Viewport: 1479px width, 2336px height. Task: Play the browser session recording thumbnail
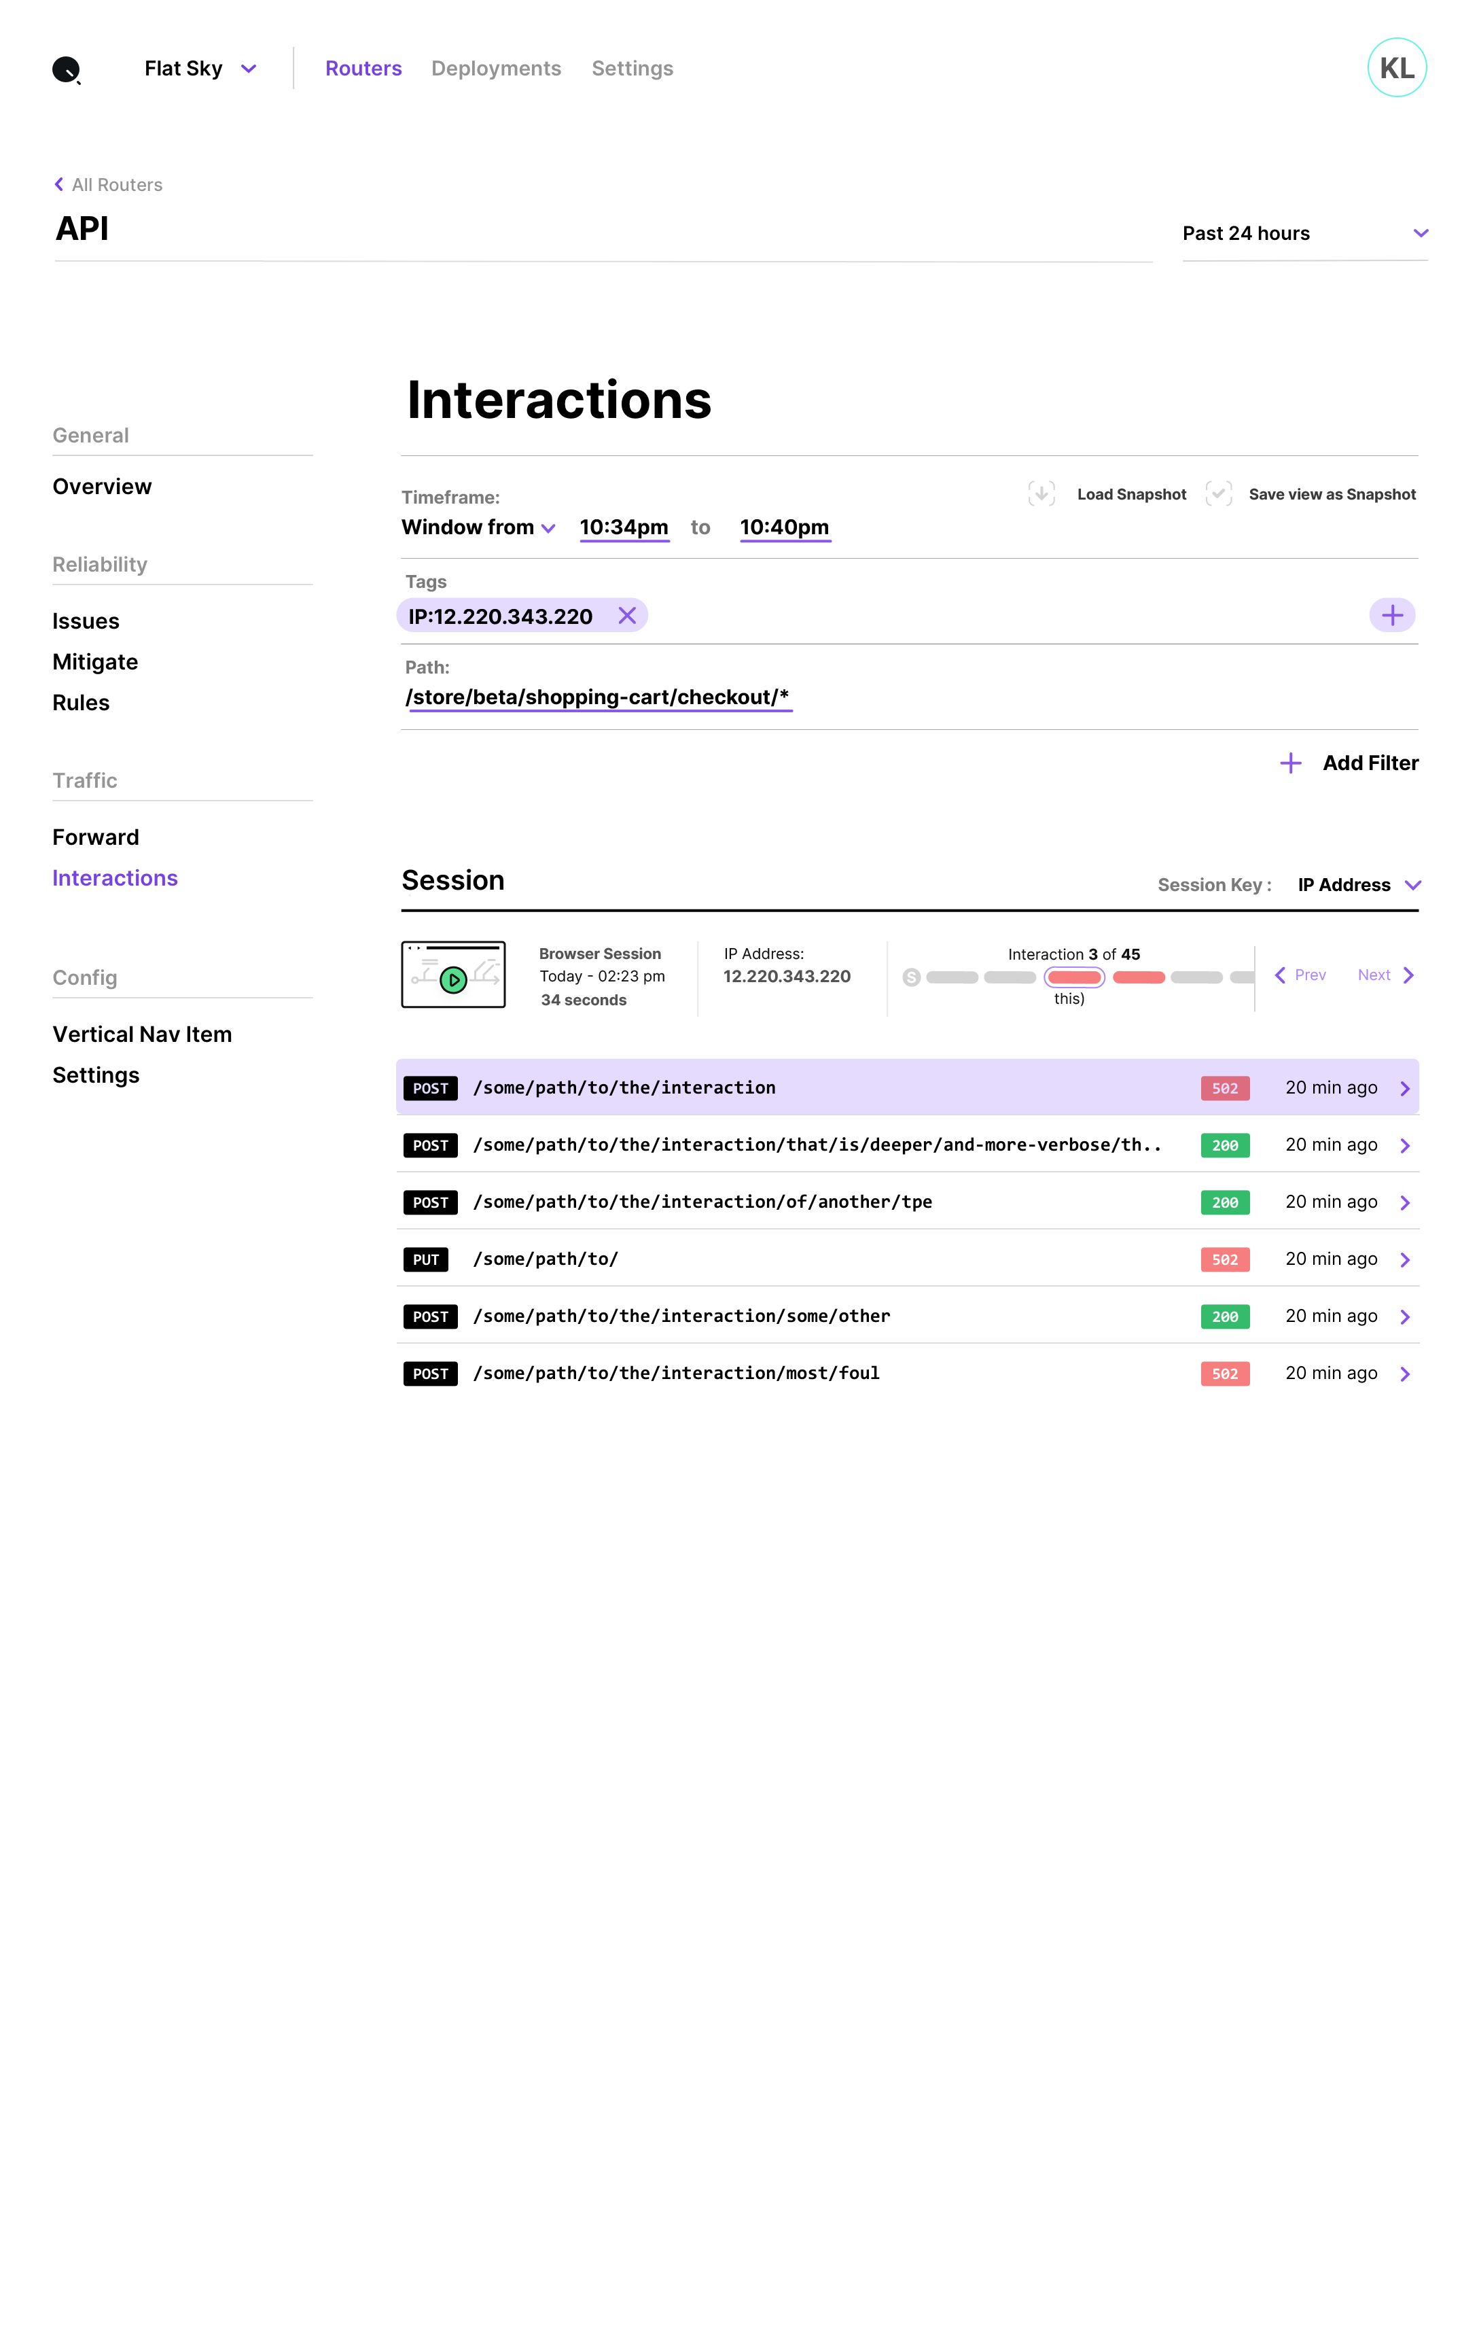tap(453, 974)
